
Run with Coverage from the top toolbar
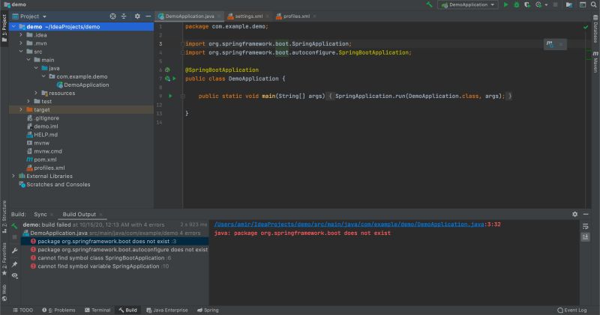[527, 4]
